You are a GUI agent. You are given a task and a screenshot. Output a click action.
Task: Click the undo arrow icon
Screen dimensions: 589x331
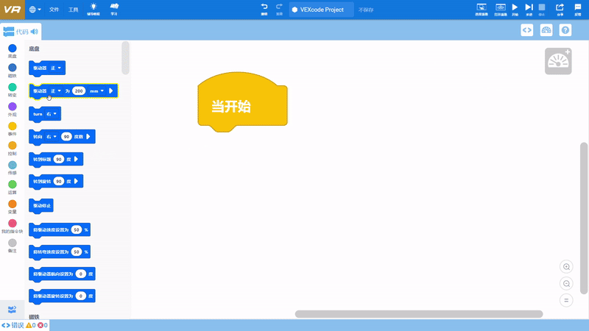264,7
